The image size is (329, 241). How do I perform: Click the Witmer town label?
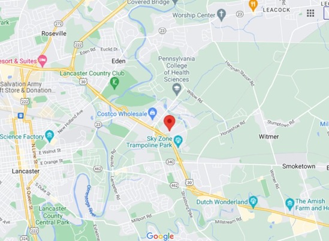click(268, 137)
